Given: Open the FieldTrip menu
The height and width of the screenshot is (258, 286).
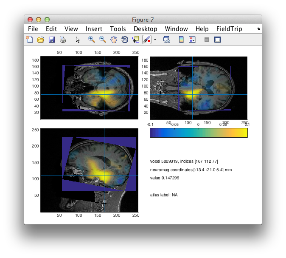Looking at the screenshot, I should click(x=229, y=29).
